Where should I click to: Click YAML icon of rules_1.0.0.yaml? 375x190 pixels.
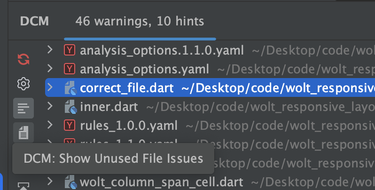(70, 126)
